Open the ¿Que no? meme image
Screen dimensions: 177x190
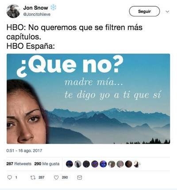click(x=88, y=99)
